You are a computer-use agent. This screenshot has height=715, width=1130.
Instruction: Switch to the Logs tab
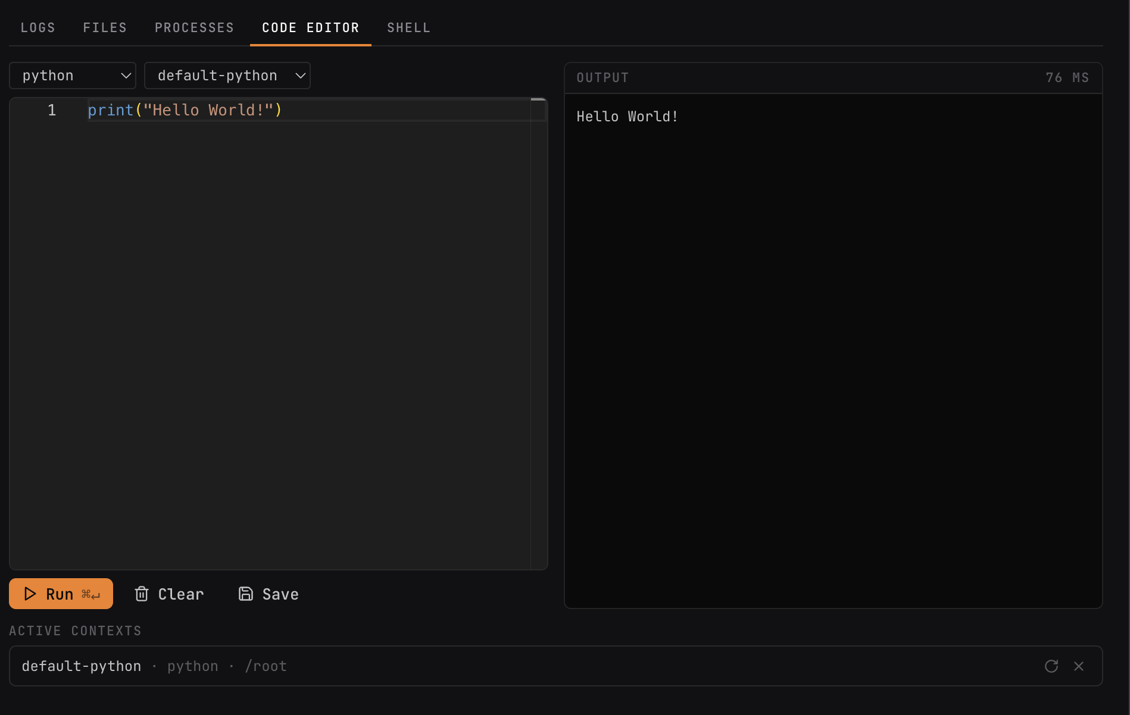38,28
